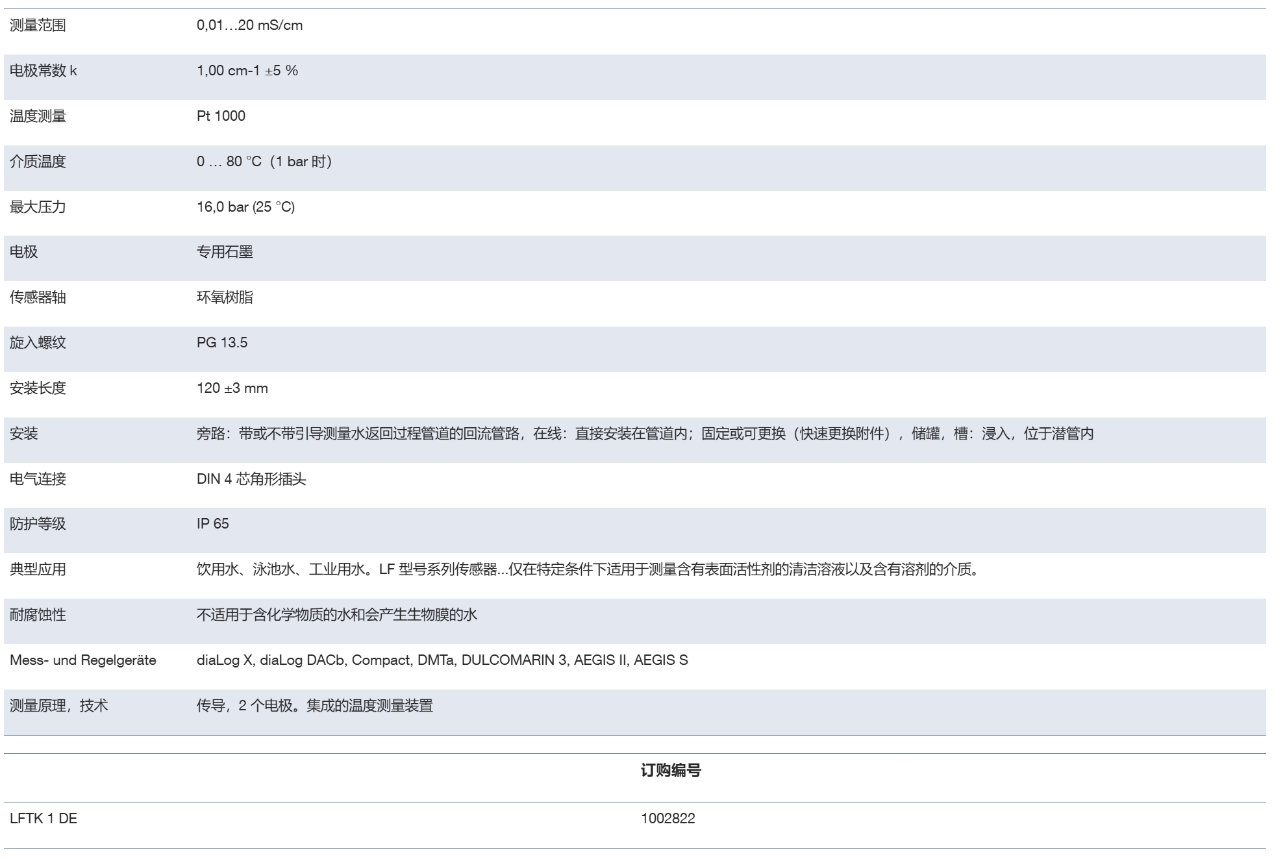Select the LFTK 1 DE product name

[44, 819]
